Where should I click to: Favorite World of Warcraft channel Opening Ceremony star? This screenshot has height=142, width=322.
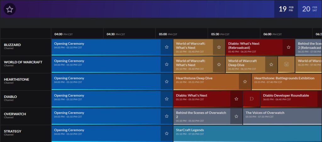[x=167, y=64]
